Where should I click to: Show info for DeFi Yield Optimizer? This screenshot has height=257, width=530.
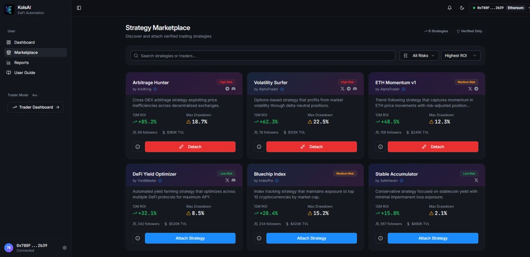click(x=137, y=238)
